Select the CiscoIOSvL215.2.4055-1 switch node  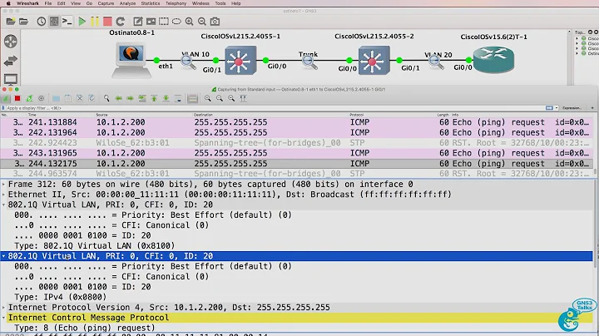coord(240,60)
